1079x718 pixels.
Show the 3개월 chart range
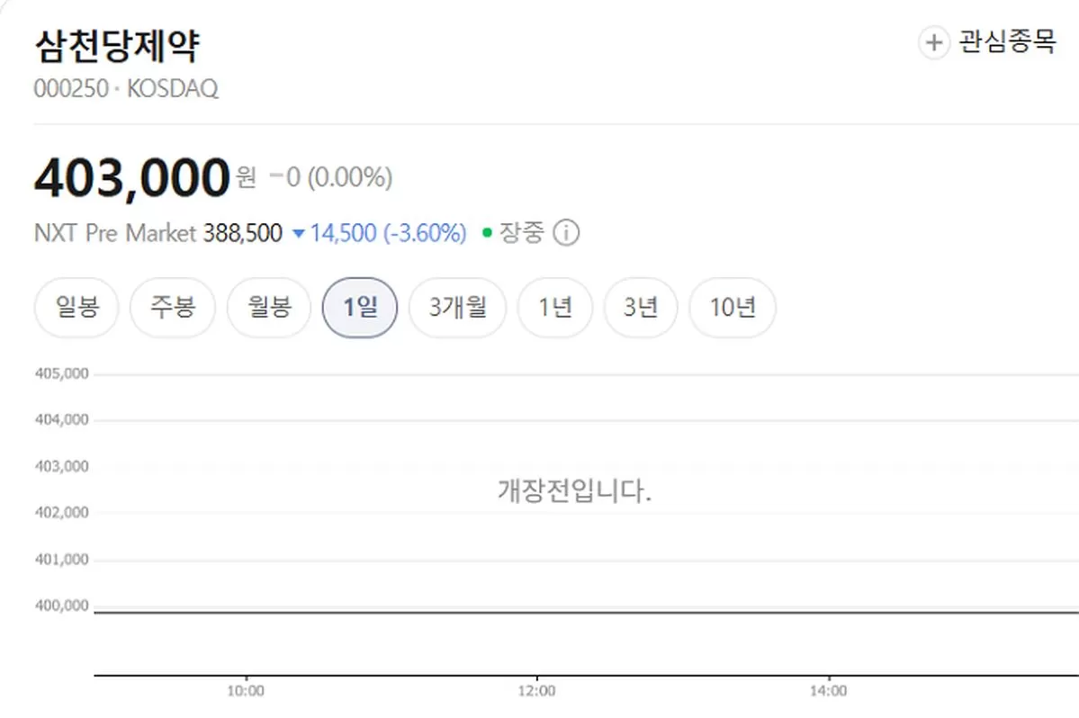pyautogui.click(x=457, y=309)
